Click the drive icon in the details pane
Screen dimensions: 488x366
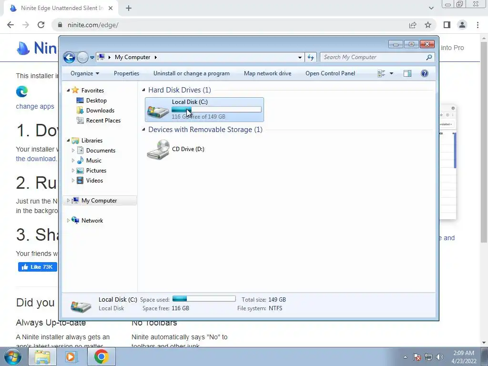(x=81, y=306)
